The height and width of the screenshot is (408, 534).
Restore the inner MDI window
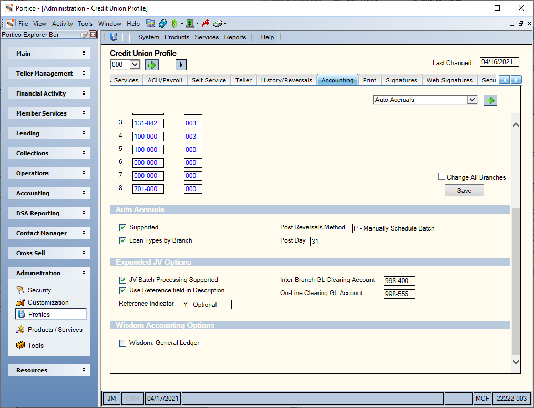click(x=521, y=24)
